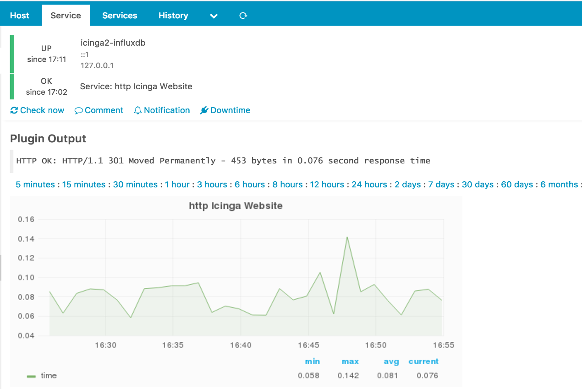Image resolution: width=582 pixels, height=389 pixels.
Task: Click the Plugin Output heading
Action: pos(48,139)
